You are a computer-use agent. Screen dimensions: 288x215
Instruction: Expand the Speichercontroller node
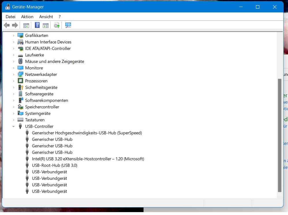pos(14,107)
